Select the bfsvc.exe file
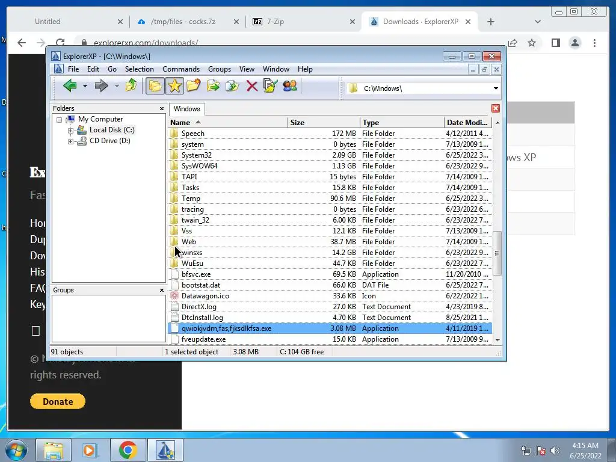 [330, 274]
